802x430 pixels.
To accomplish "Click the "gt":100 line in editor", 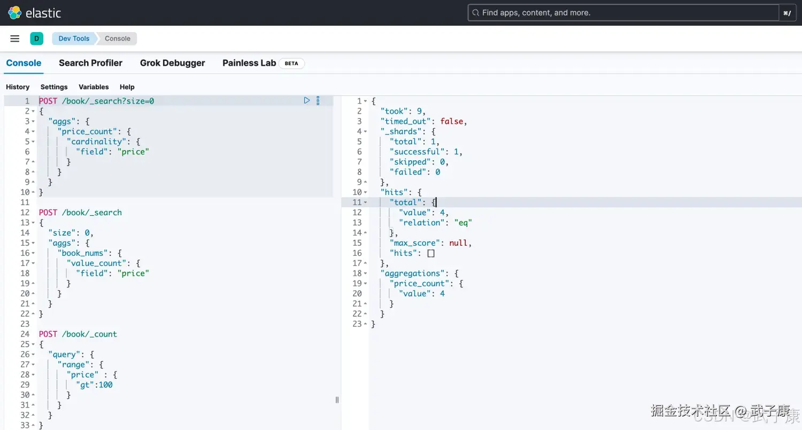I will point(94,385).
